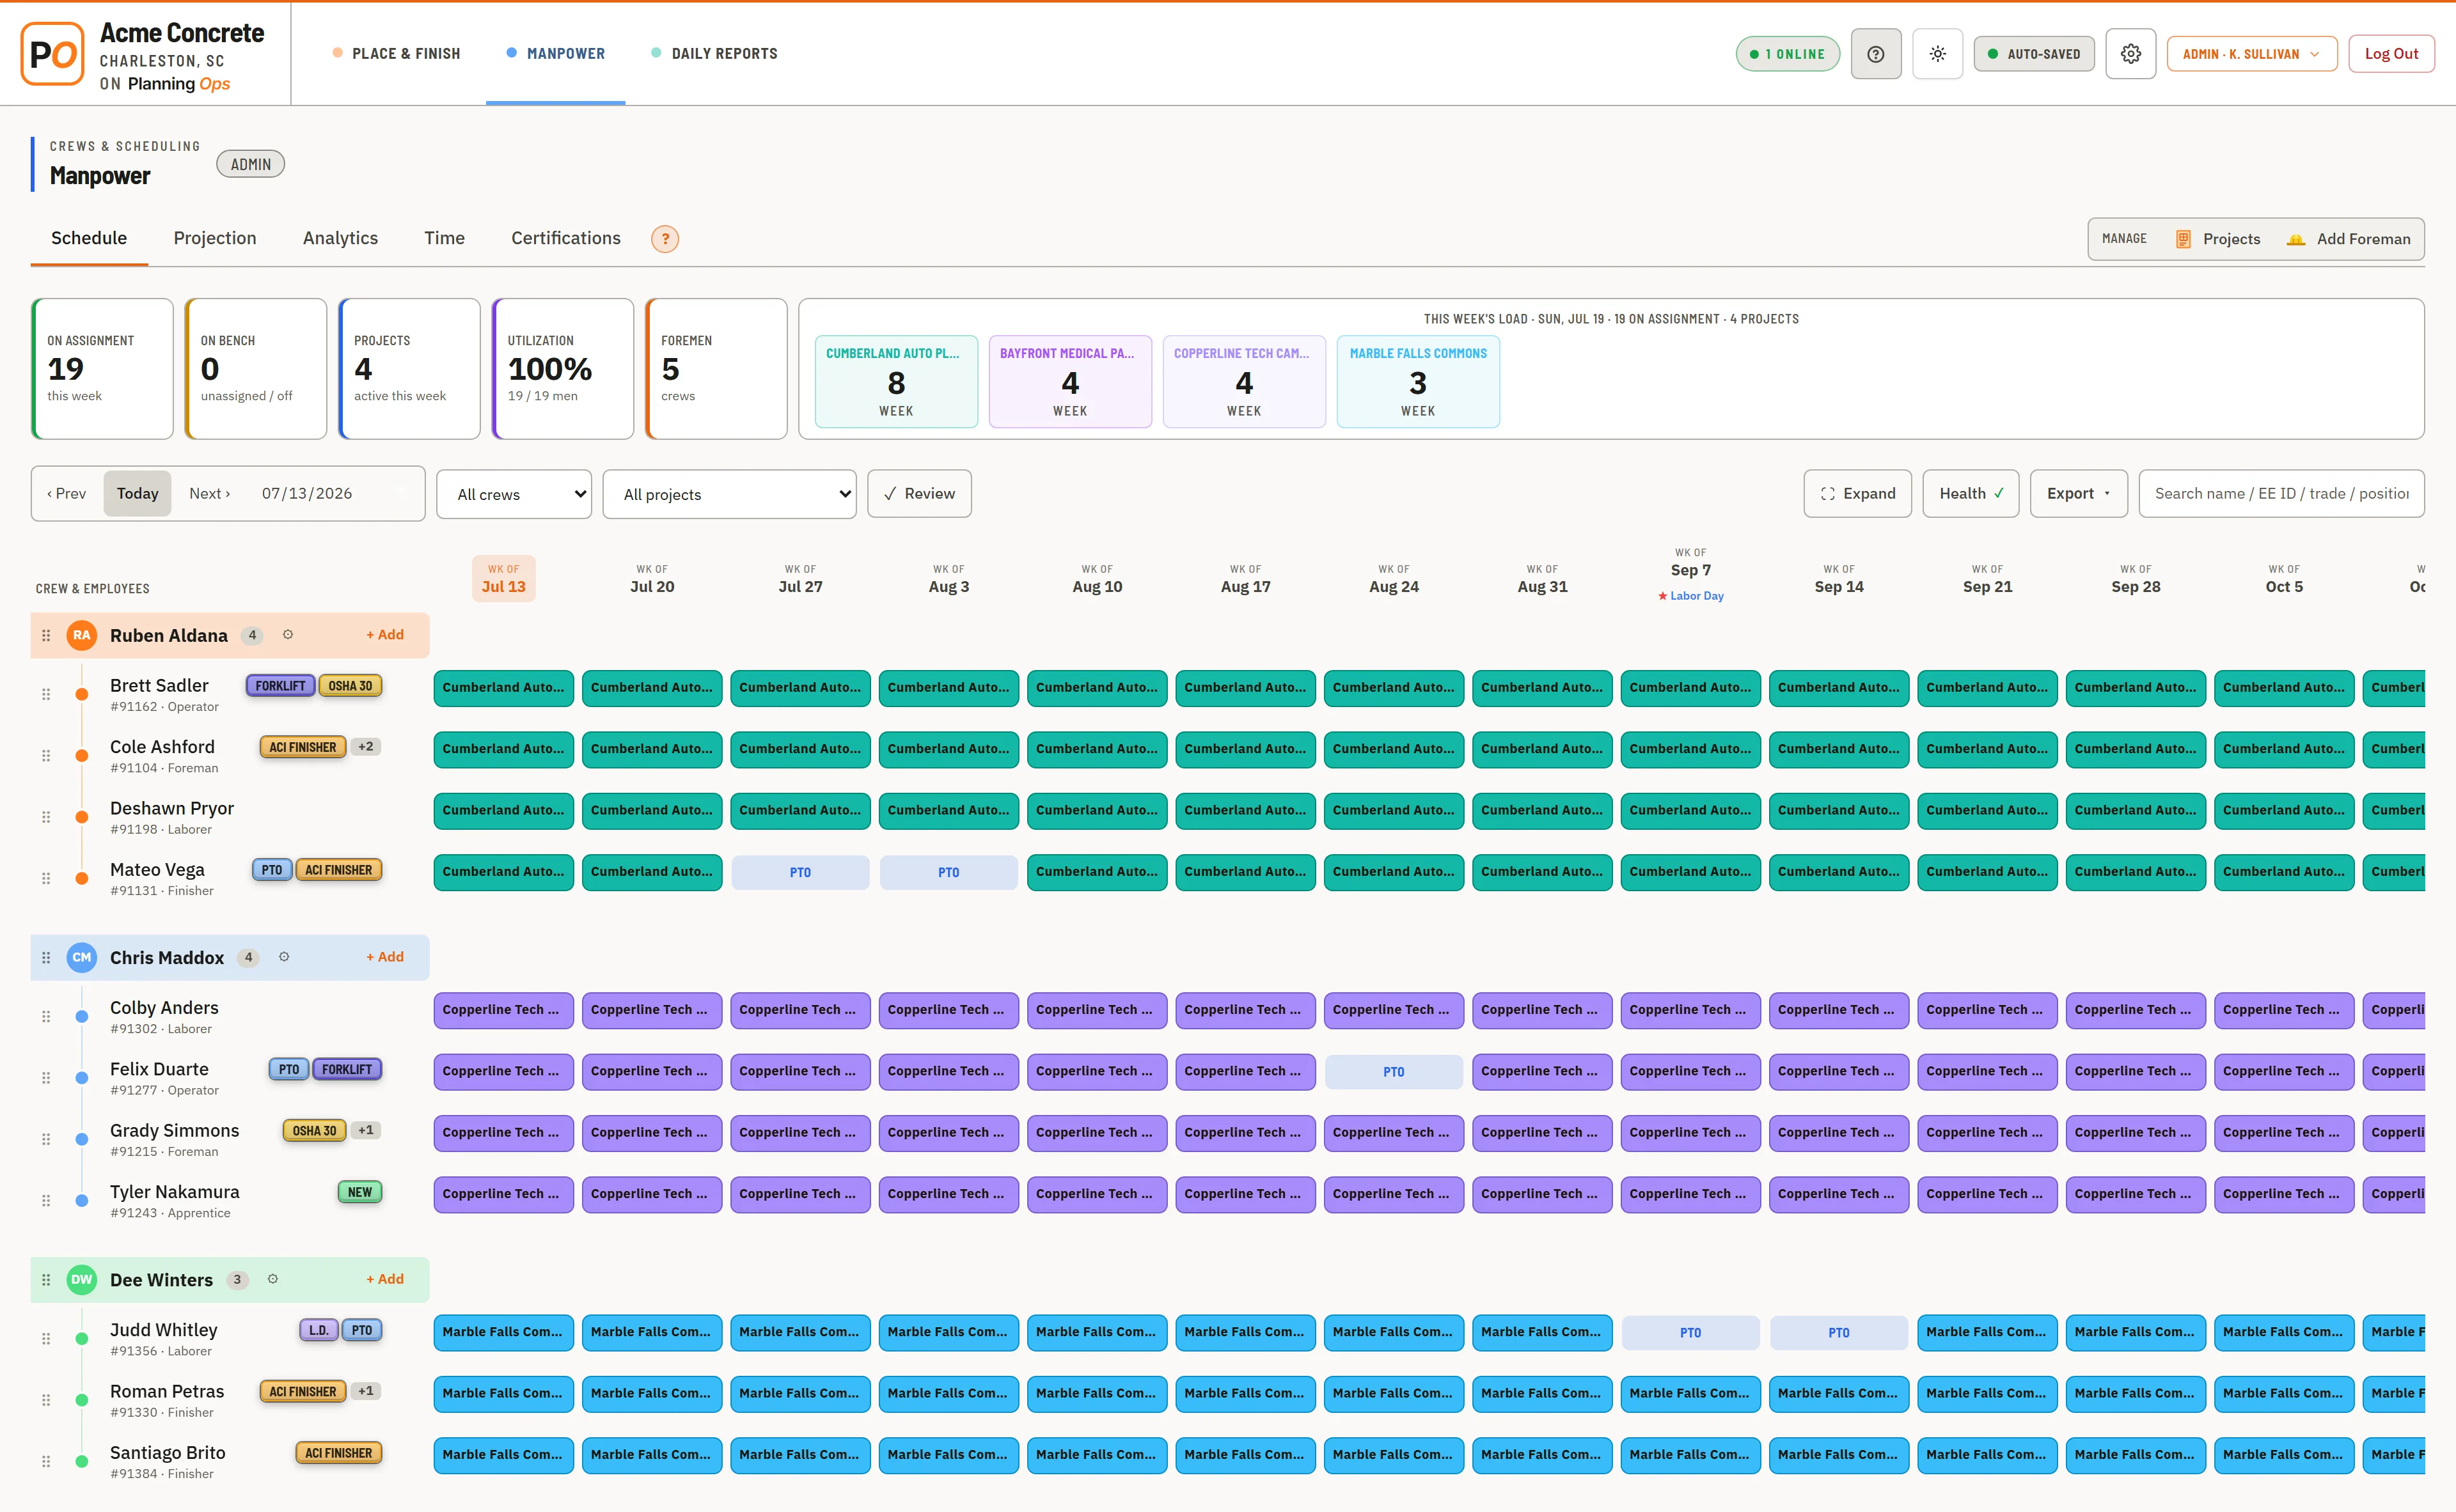Add employee to Chris Maddox crew
The height and width of the screenshot is (1512, 2456).
[x=385, y=957]
